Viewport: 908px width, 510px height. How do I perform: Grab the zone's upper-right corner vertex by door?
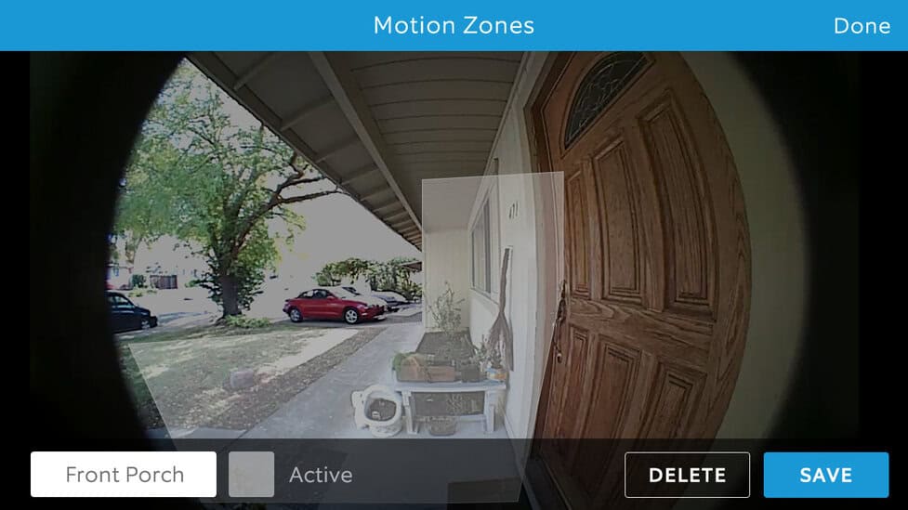563,173
